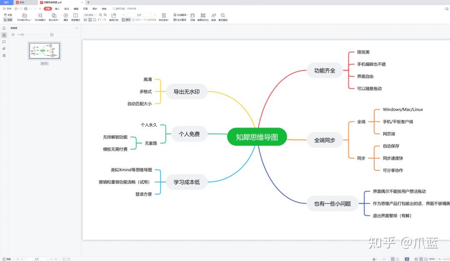Click the 跳转文档 button
This screenshot has height=261, width=450.
pos(114,16)
